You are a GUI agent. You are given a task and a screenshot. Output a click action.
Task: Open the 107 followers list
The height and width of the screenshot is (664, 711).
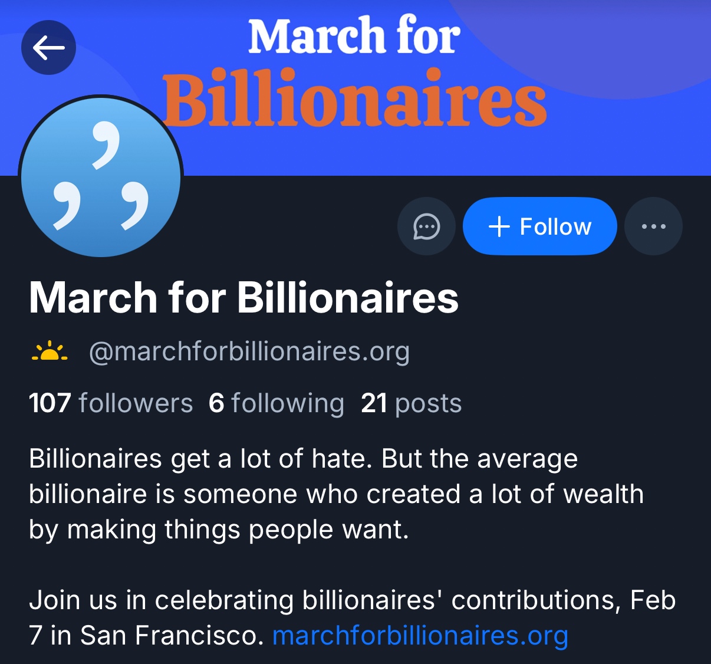click(111, 403)
